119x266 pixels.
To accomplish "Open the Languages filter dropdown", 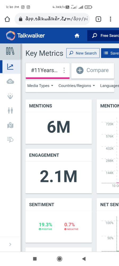I will coord(109,86).
